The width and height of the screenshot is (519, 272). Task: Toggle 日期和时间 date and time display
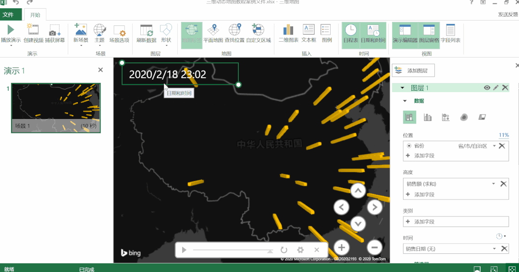click(373, 35)
